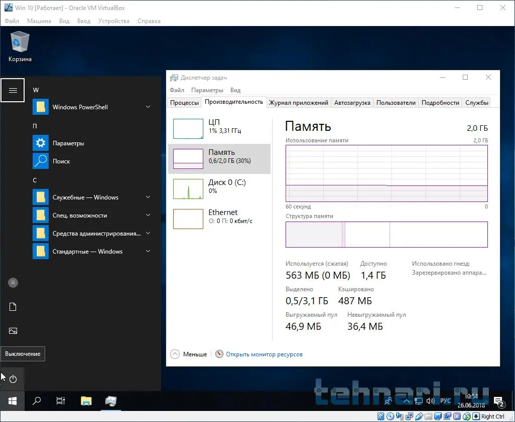Screen dimensions: 515x422
Task: Switch to the Подробности tab
Action: [x=440, y=103]
